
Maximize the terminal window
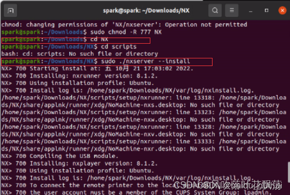click(267, 10)
